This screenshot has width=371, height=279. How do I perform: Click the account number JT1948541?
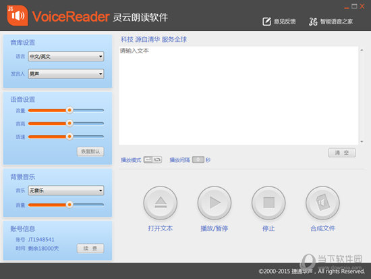pos(41,239)
